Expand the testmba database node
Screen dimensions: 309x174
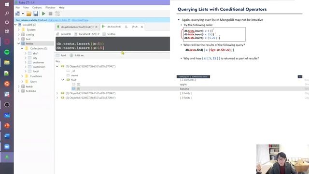[19, 91]
